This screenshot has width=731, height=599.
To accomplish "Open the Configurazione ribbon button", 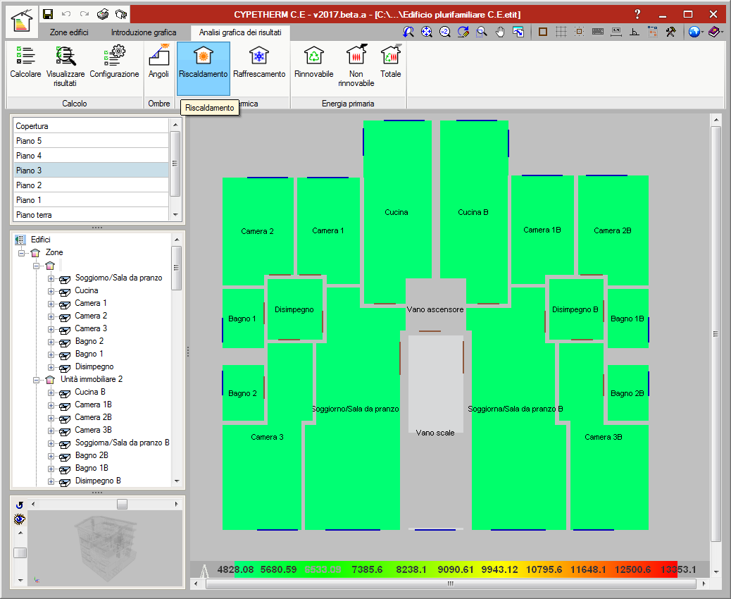I will coord(114,68).
